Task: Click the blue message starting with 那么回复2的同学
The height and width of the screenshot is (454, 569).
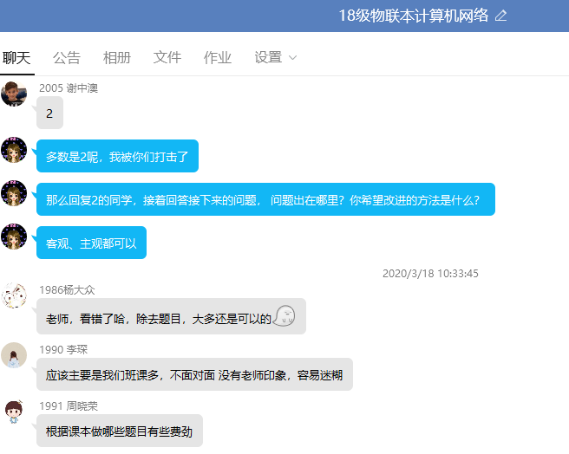Action: [x=265, y=199]
